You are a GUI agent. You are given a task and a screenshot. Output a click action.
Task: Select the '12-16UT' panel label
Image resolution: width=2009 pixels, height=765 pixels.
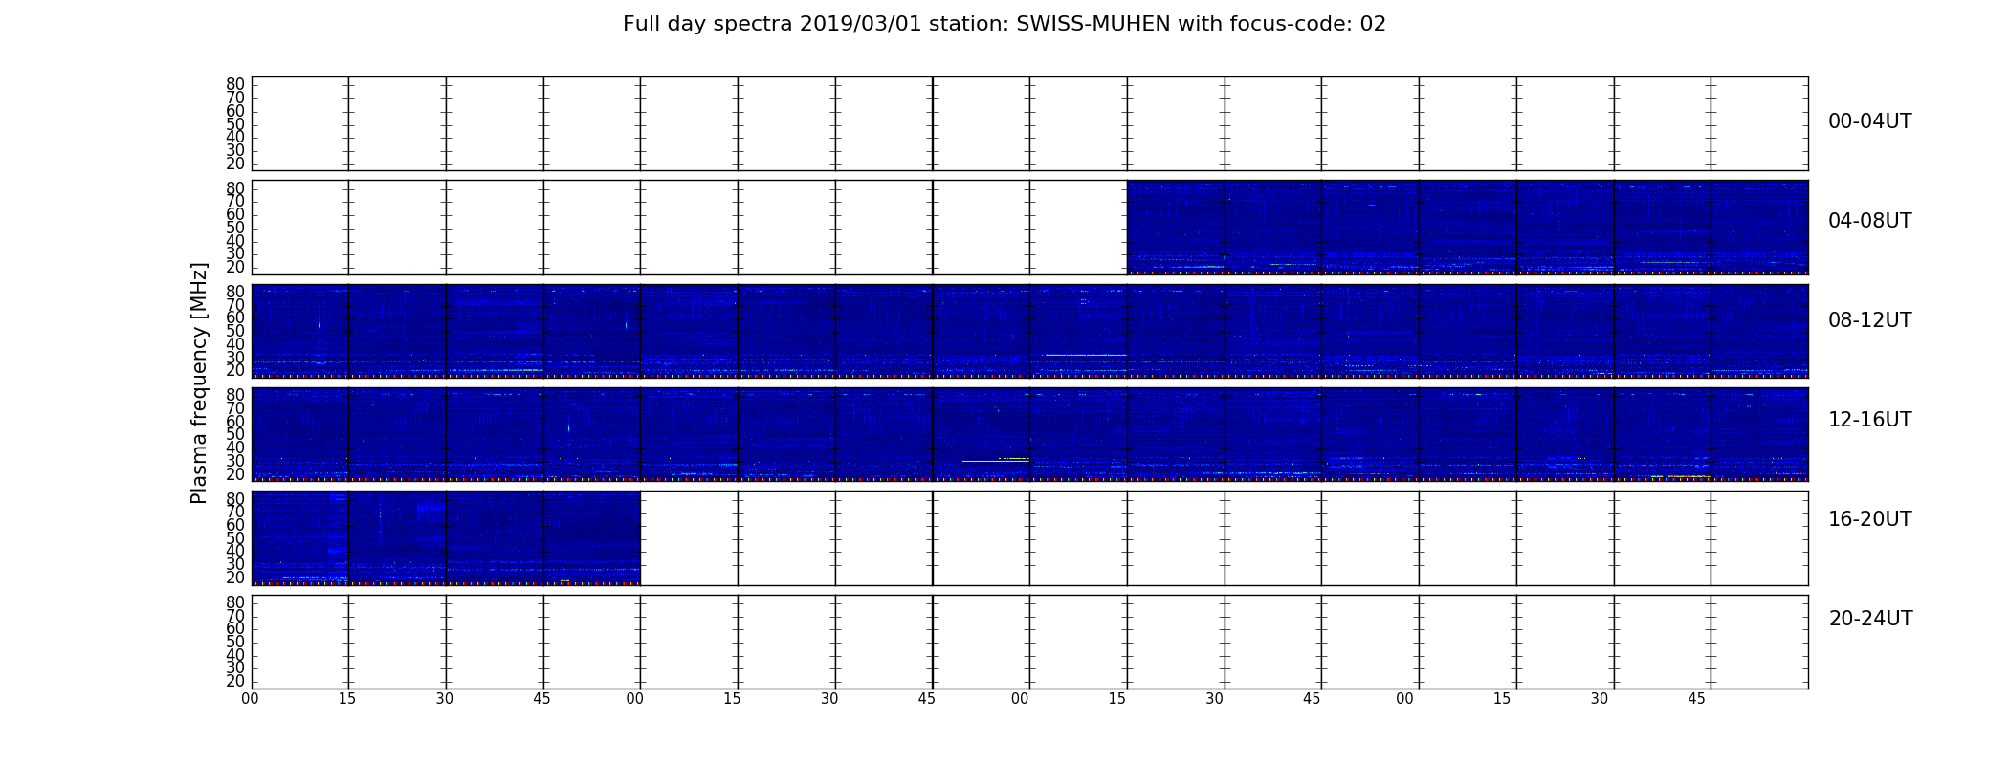tap(1869, 420)
